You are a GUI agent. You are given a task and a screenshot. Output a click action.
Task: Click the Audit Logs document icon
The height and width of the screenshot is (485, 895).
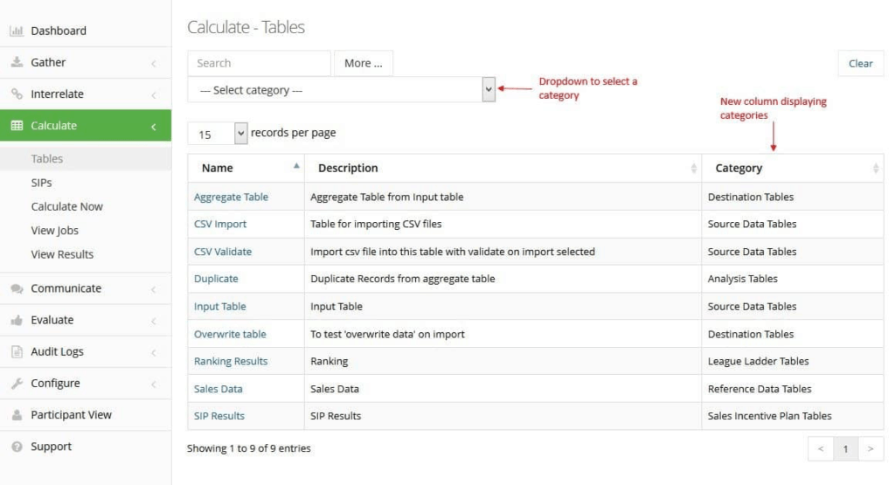point(17,351)
